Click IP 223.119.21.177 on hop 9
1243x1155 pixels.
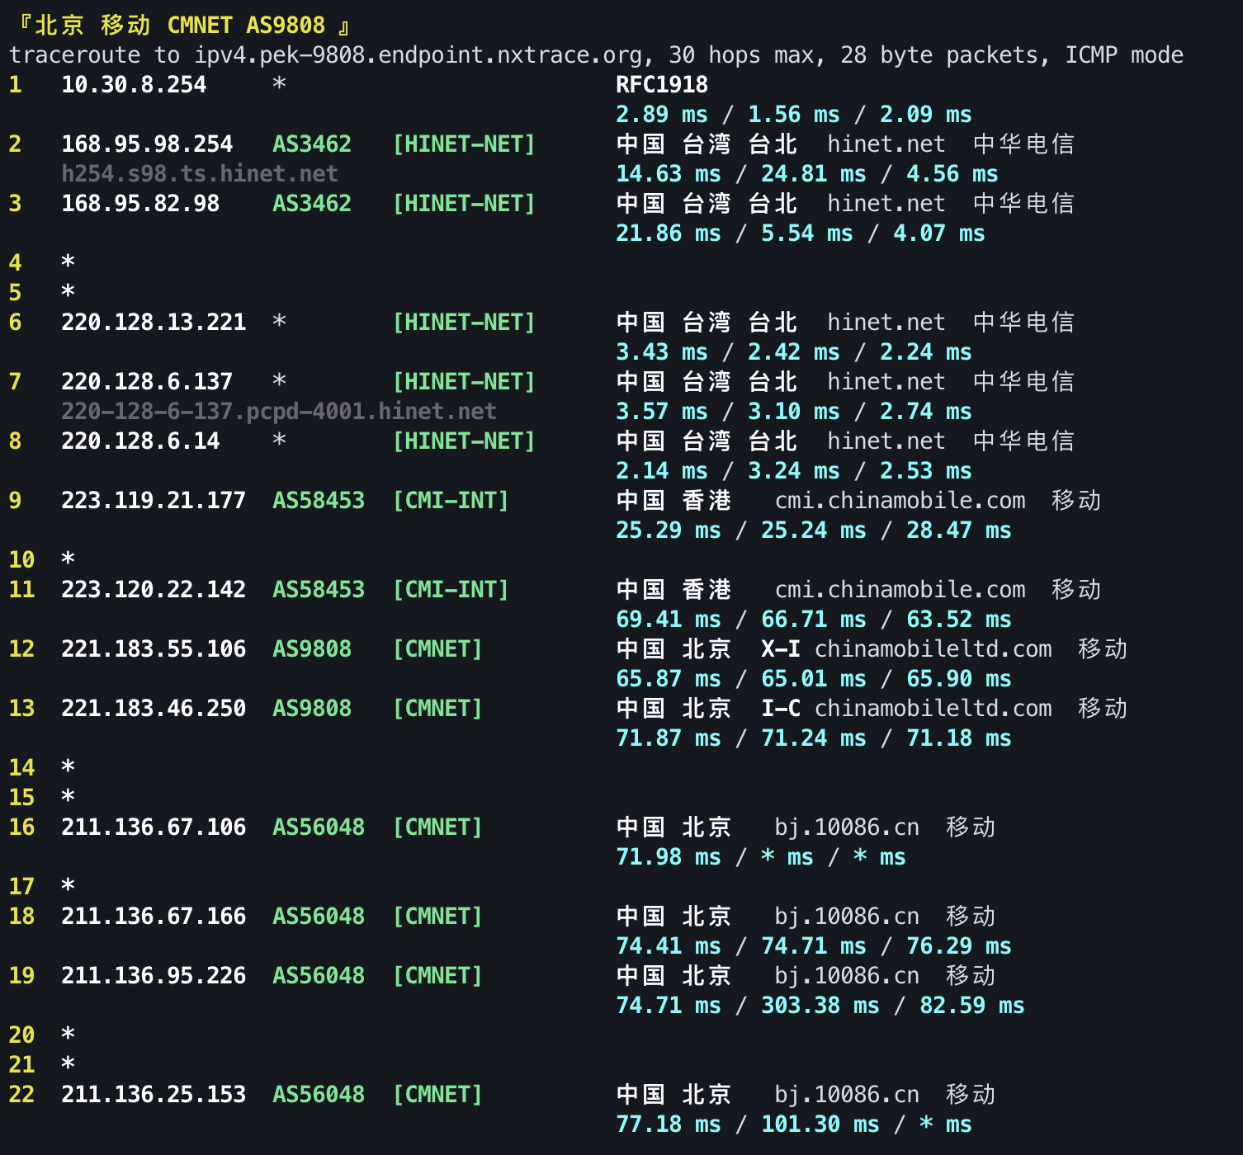point(154,501)
